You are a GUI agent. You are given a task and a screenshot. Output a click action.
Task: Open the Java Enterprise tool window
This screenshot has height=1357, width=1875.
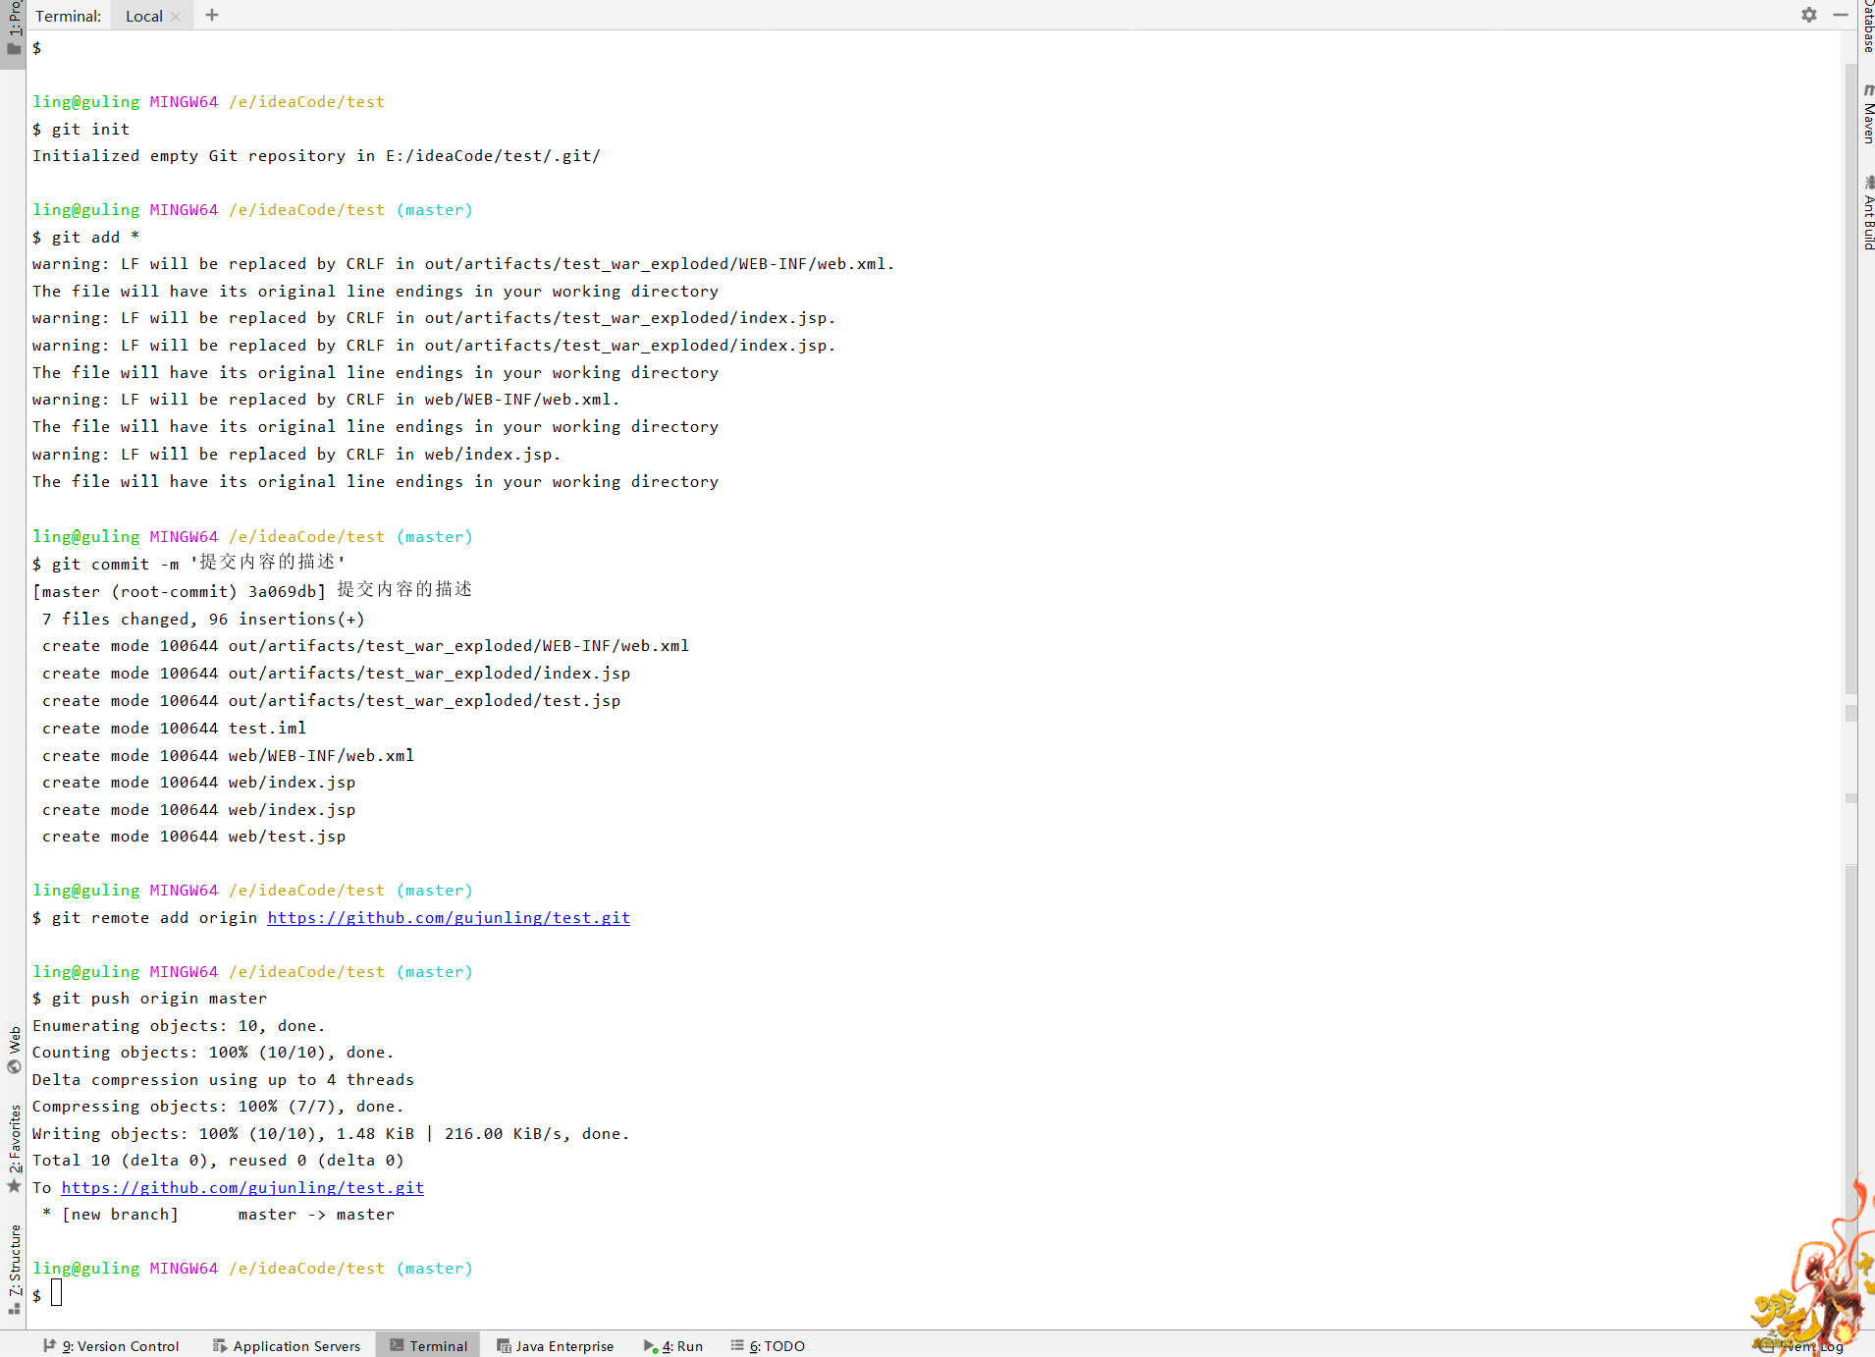pyautogui.click(x=555, y=1345)
